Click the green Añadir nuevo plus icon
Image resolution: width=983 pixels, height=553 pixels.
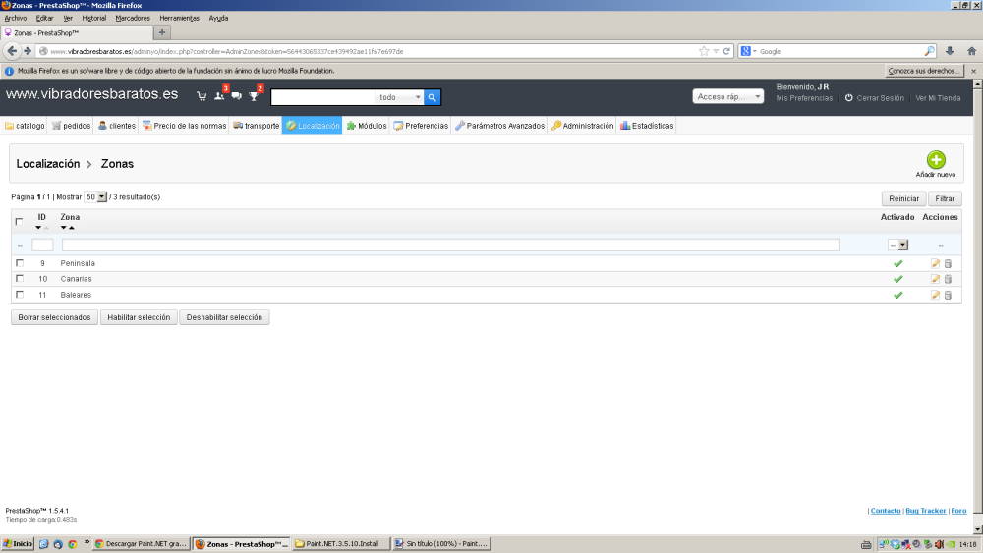936,160
